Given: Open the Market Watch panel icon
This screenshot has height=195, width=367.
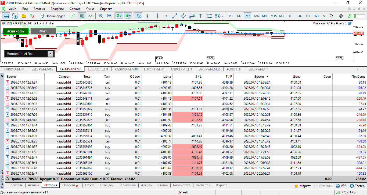Looking at the screenshot, I should click(x=6, y=16).
